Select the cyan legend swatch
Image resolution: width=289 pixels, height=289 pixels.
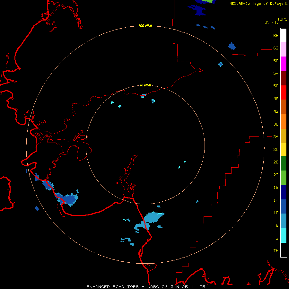[284, 235]
